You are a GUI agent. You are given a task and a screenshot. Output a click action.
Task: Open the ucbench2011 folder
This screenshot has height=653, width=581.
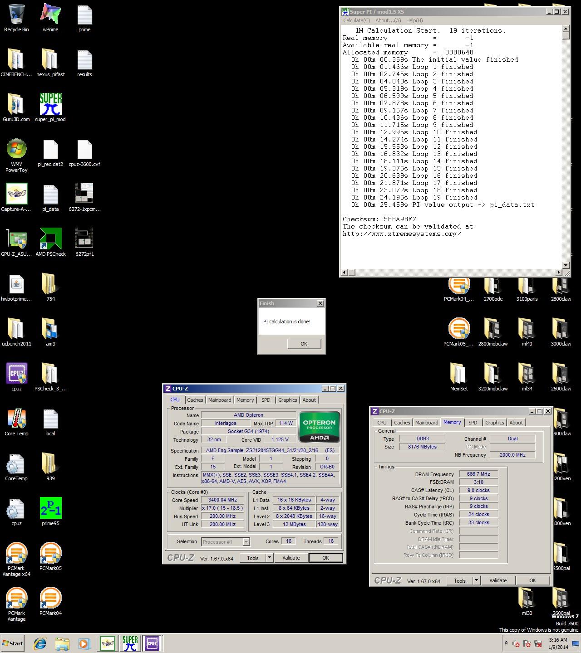point(16,332)
